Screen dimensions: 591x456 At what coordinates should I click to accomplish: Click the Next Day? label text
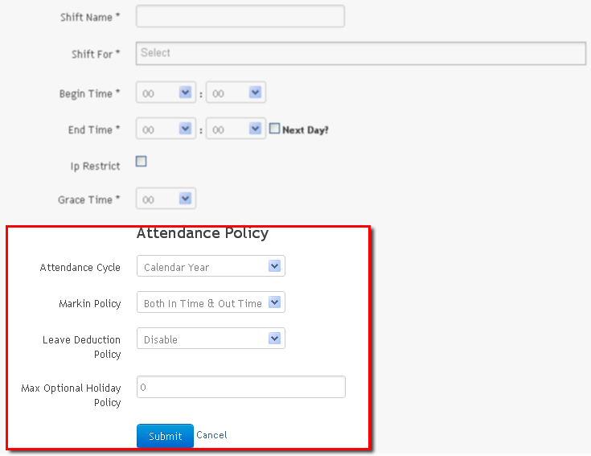[x=306, y=130]
